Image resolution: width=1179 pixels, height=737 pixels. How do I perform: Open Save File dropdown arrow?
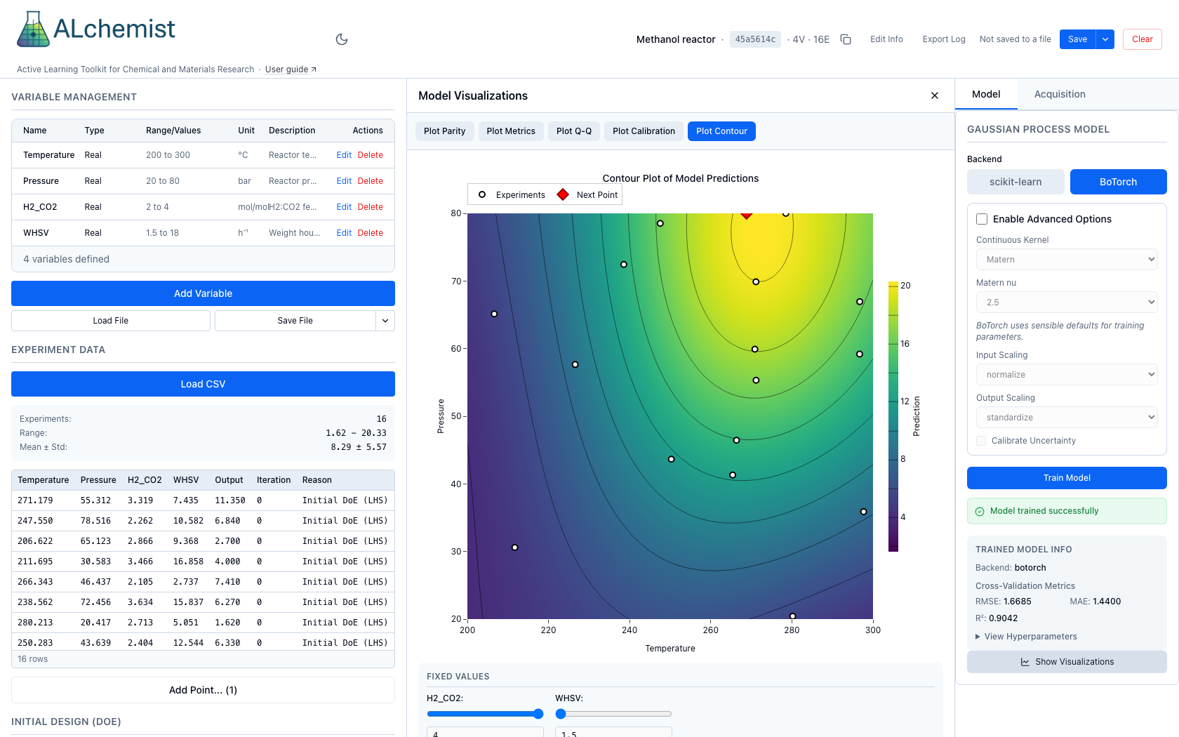coord(385,321)
